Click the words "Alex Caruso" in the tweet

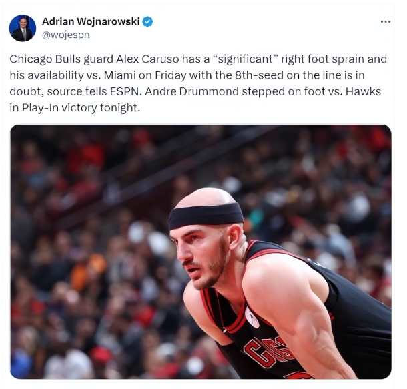[147, 59]
